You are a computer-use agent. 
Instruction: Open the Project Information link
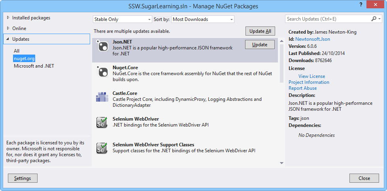(x=309, y=82)
